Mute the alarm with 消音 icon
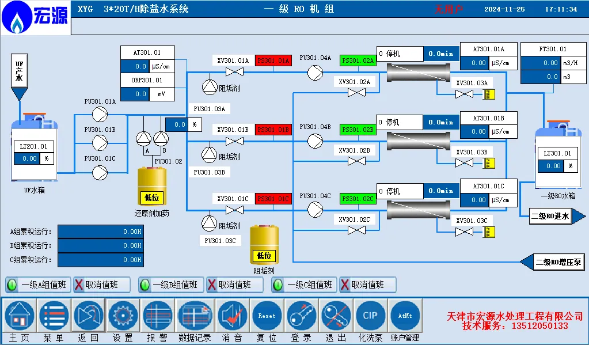Screen dimensions: 589x345 point(232,316)
